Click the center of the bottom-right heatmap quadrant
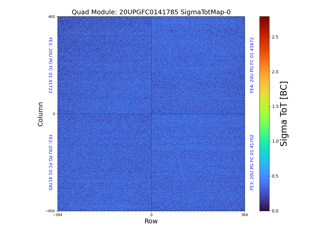The width and height of the screenshot is (313, 234). pyautogui.click(x=198, y=162)
